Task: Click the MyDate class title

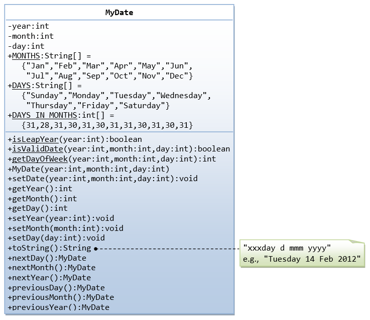Action: (119, 13)
